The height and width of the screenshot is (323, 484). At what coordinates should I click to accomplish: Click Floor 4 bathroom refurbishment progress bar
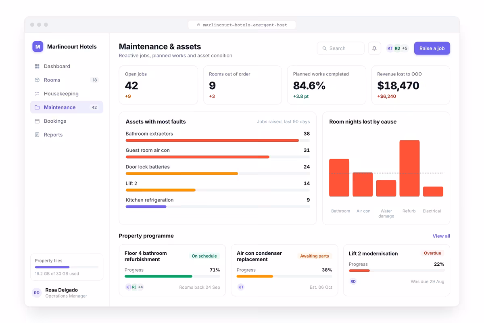click(x=172, y=277)
